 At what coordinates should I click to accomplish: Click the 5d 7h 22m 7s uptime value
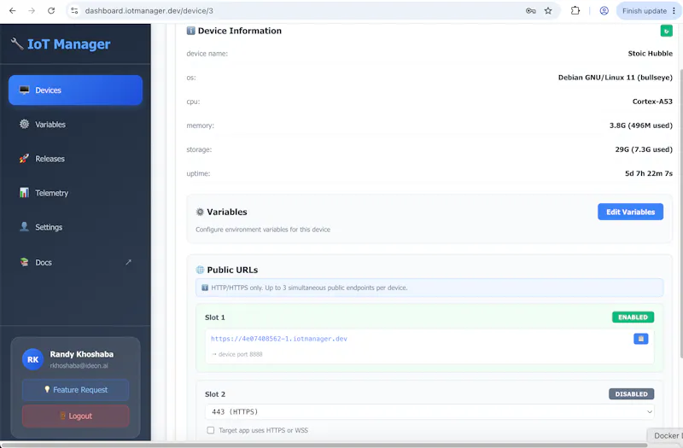coord(649,173)
